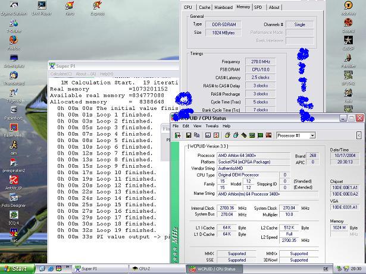Open the Thunderbird desktop shortcut
Image resolution: width=366 pixels, height=274 pixels.
click(14, 78)
